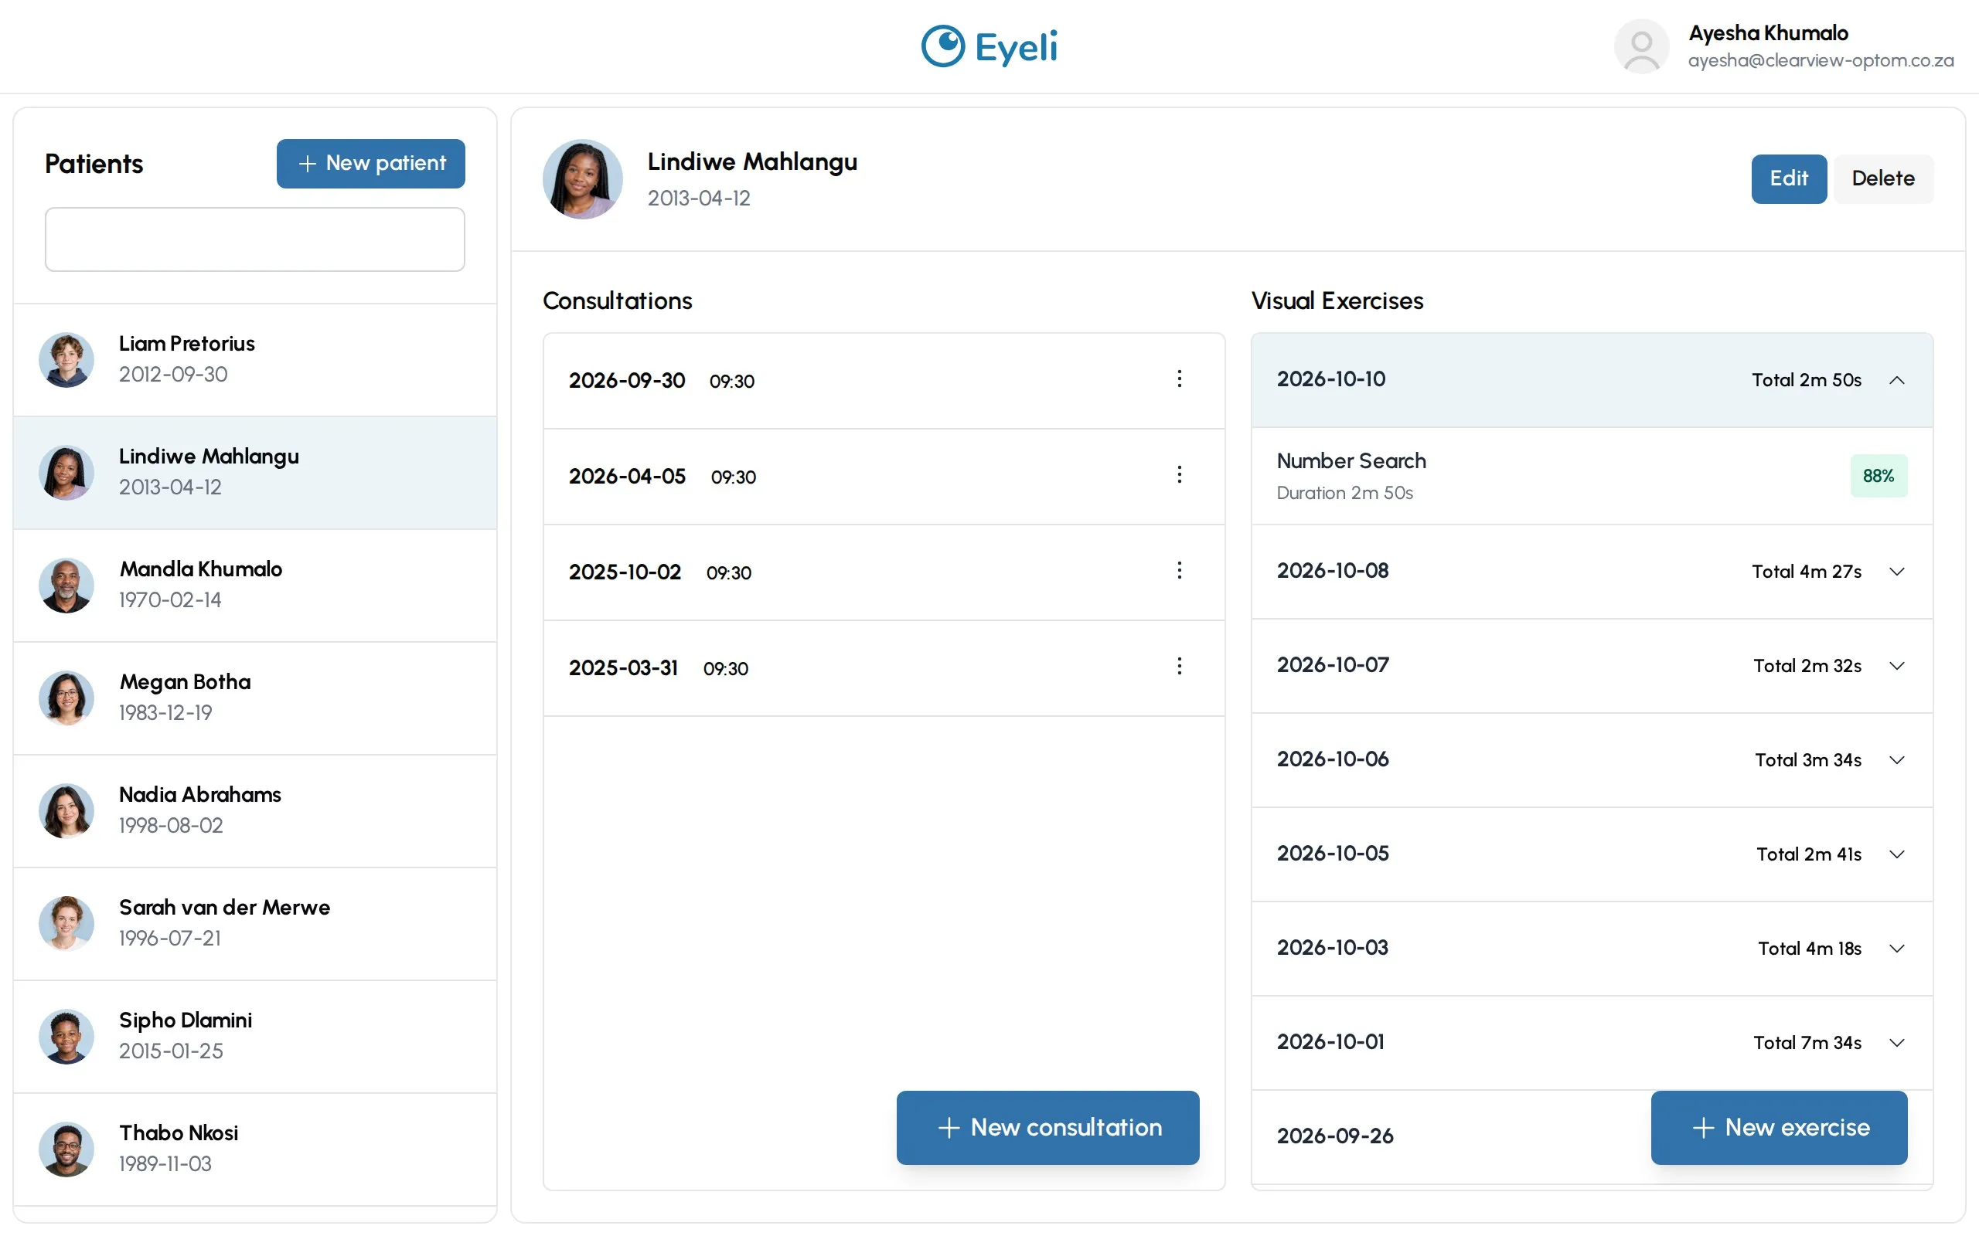Click the 88% score badge
Screen dimensions: 1979x1236
click(1879, 476)
